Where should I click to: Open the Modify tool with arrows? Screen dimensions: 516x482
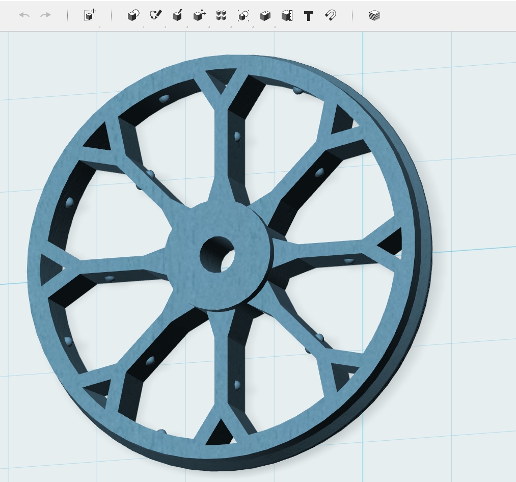(x=200, y=15)
